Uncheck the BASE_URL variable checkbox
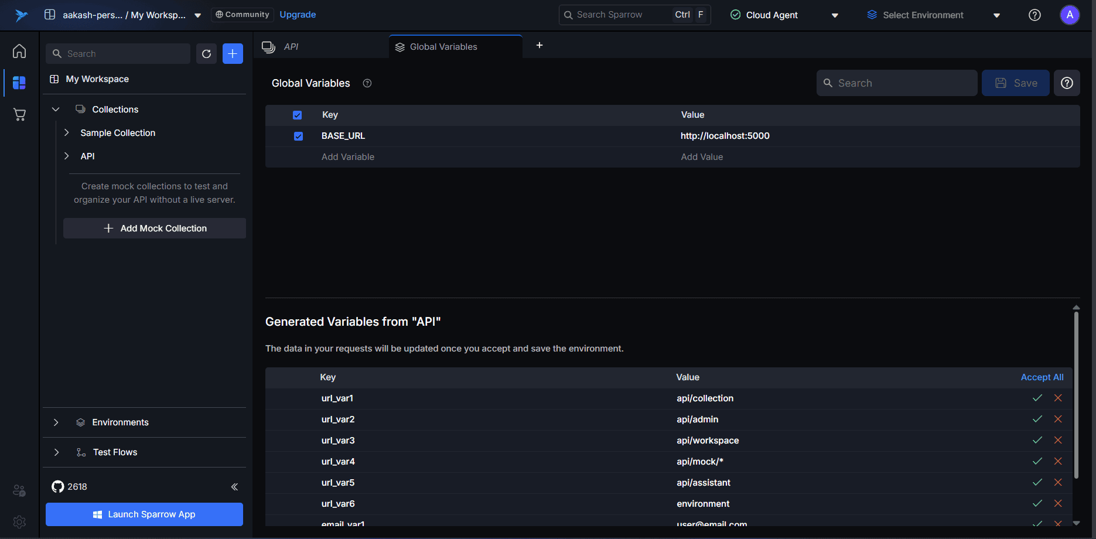This screenshot has width=1096, height=539. tap(298, 136)
